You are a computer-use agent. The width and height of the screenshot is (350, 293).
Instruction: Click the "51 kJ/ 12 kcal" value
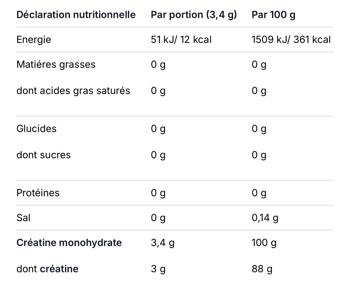pyautogui.click(x=181, y=40)
